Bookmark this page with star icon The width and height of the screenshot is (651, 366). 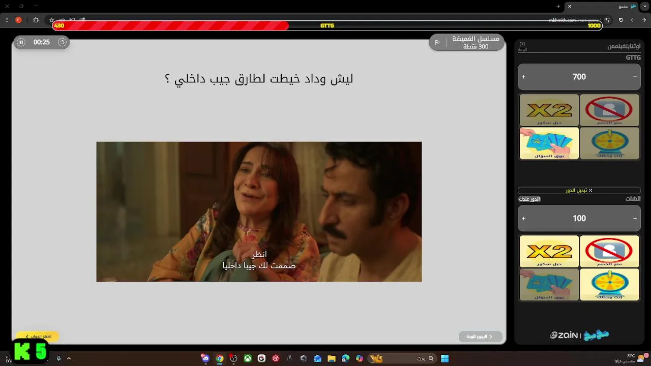pyautogui.click(x=51, y=20)
